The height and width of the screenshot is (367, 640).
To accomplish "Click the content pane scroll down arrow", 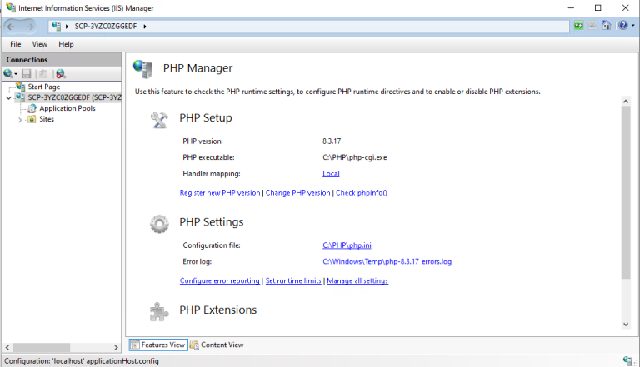I will (626, 325).
